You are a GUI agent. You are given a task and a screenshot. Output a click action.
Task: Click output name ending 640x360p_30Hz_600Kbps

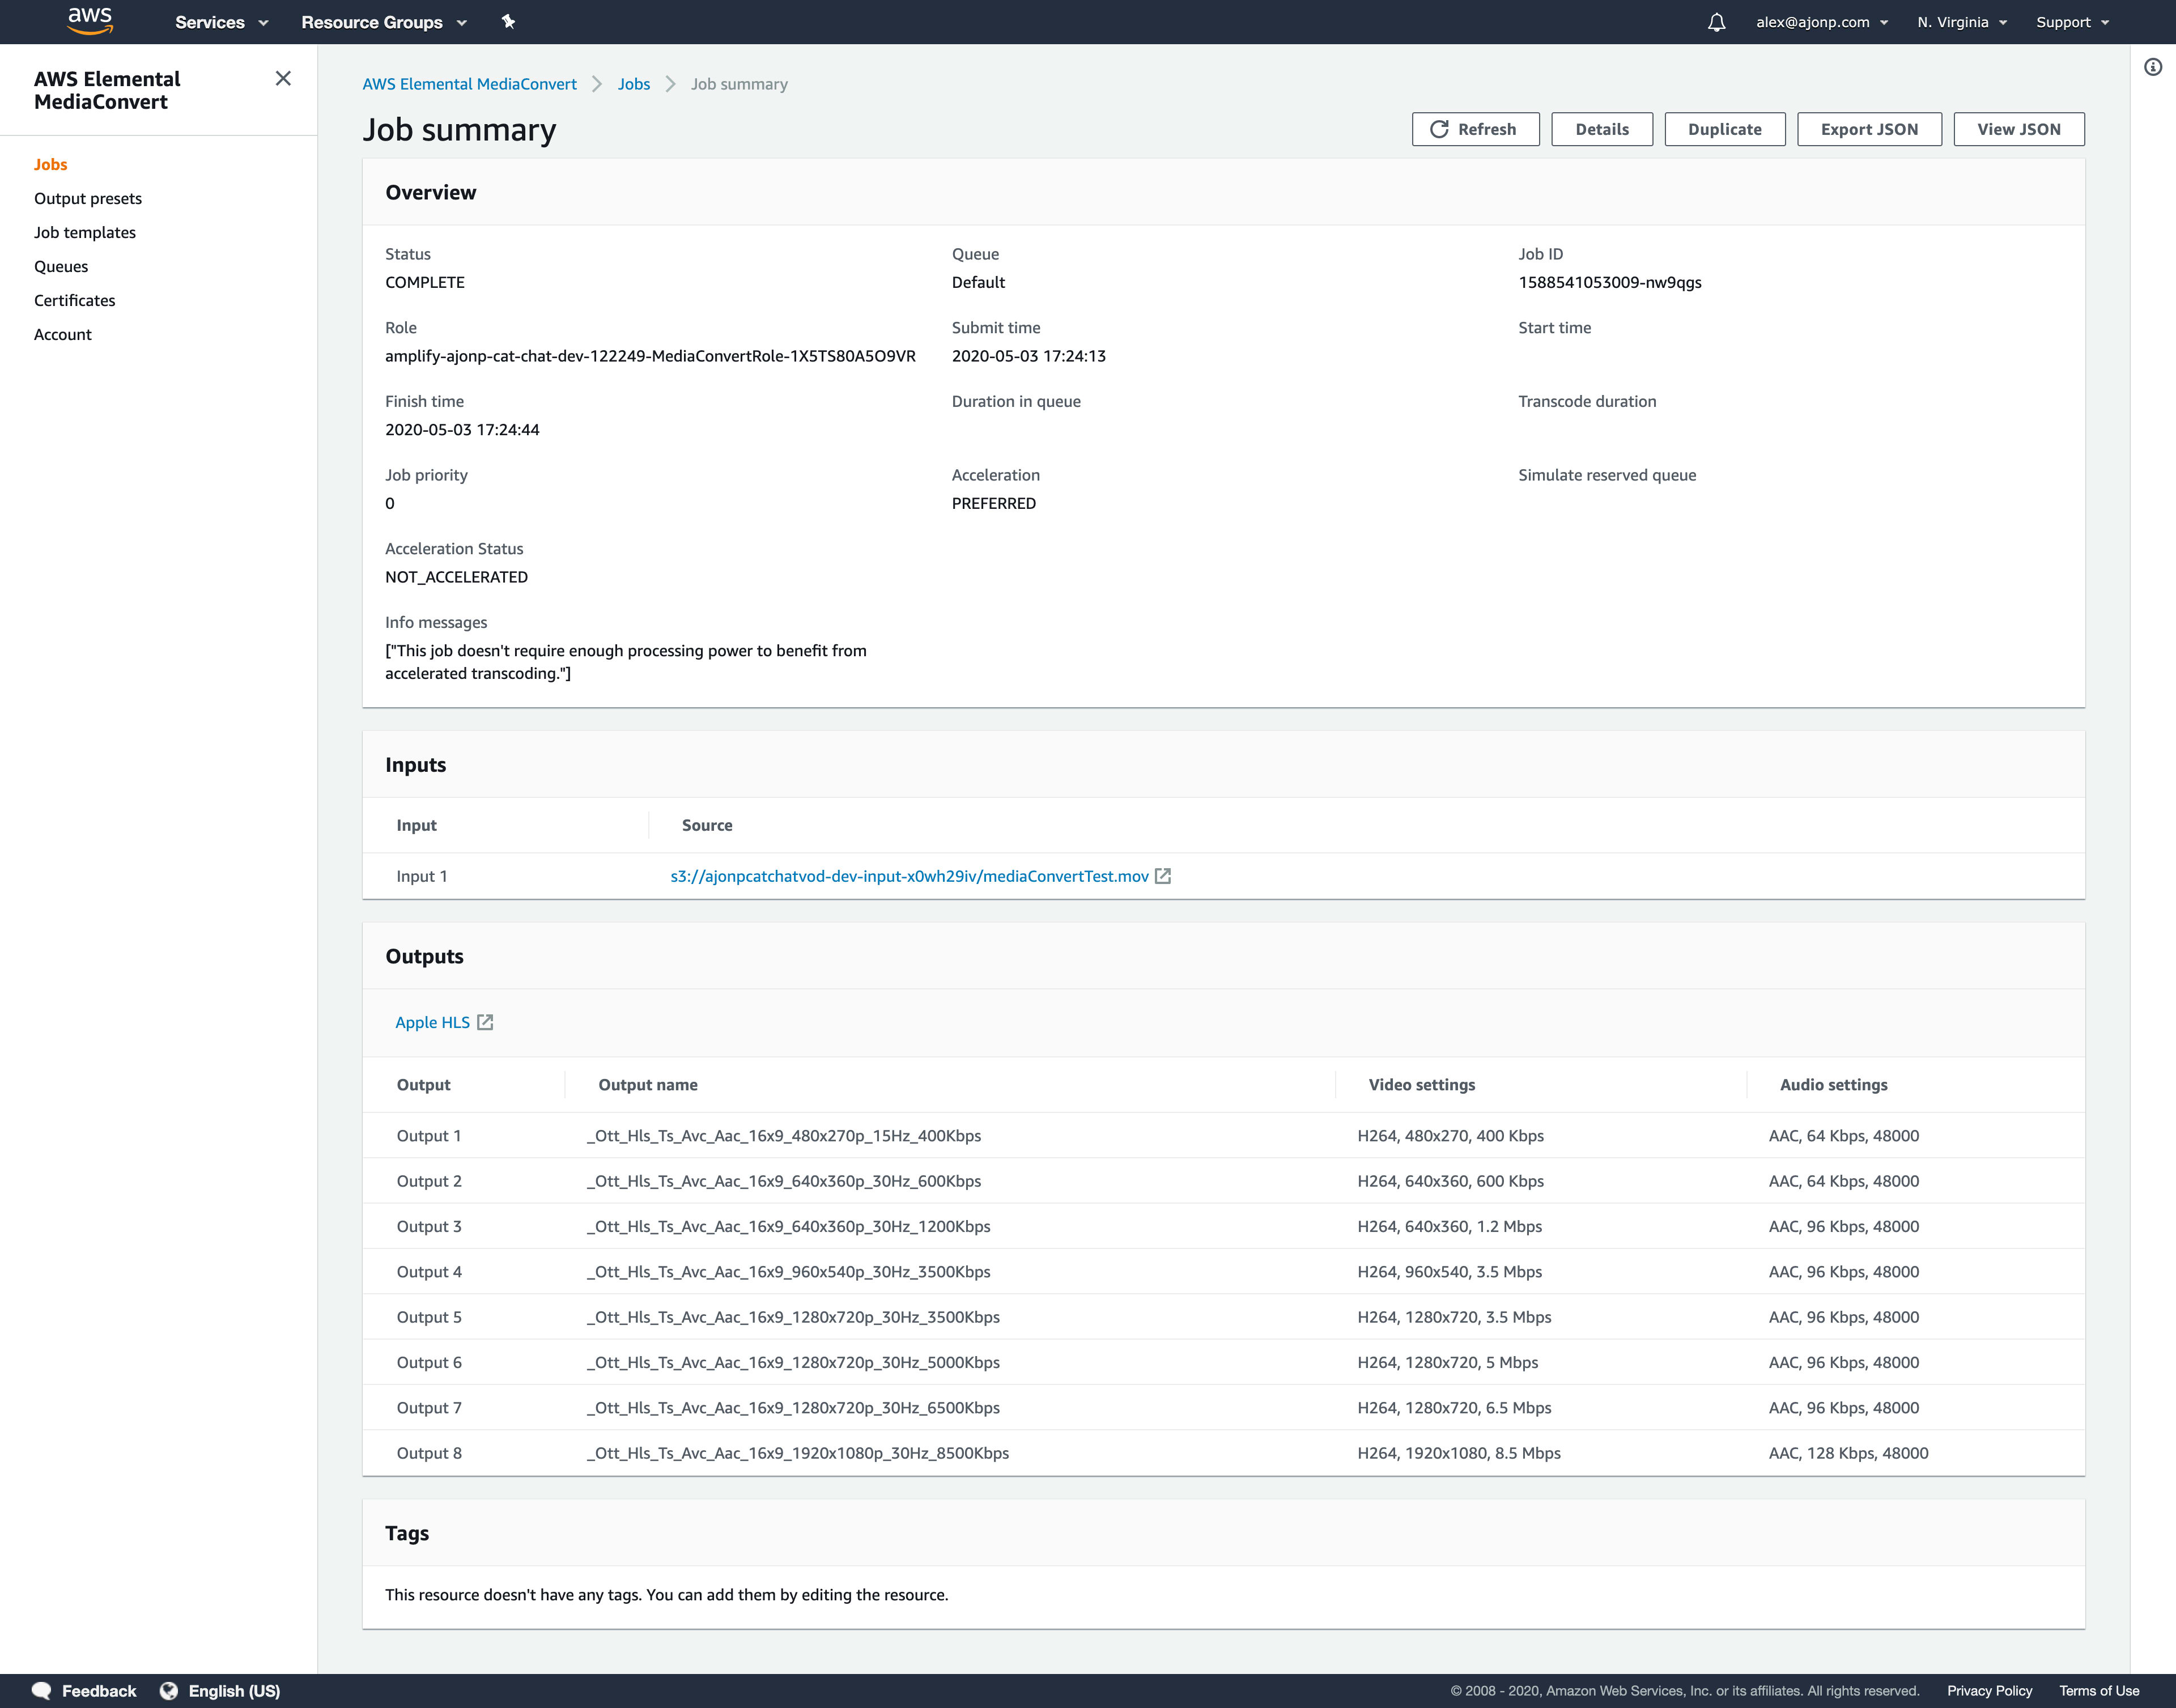point(783,1181)
